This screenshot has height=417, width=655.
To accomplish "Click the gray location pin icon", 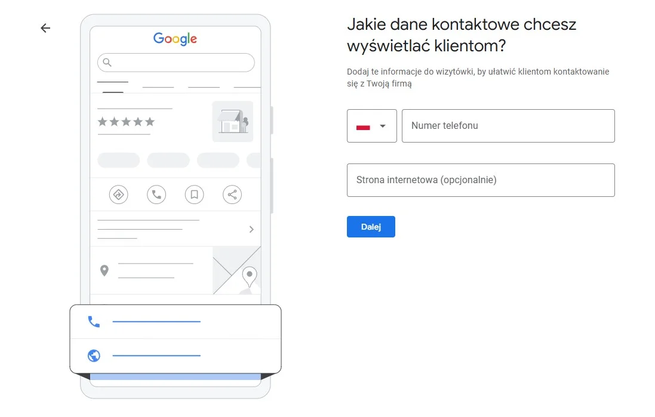I will point(104,271).
